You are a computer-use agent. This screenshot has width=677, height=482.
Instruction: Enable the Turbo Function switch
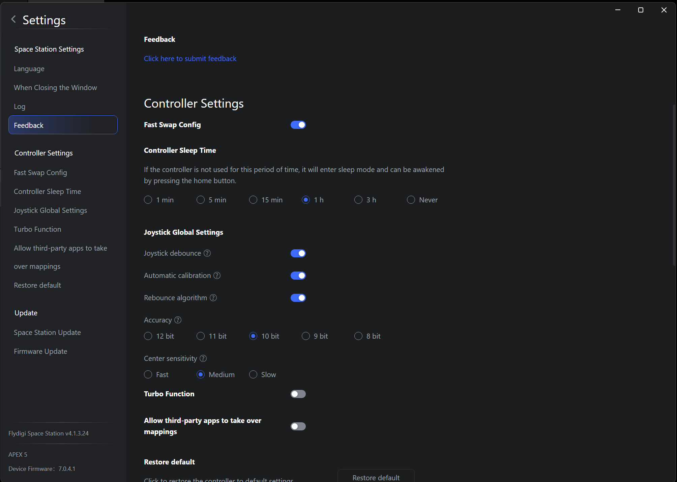298,394
